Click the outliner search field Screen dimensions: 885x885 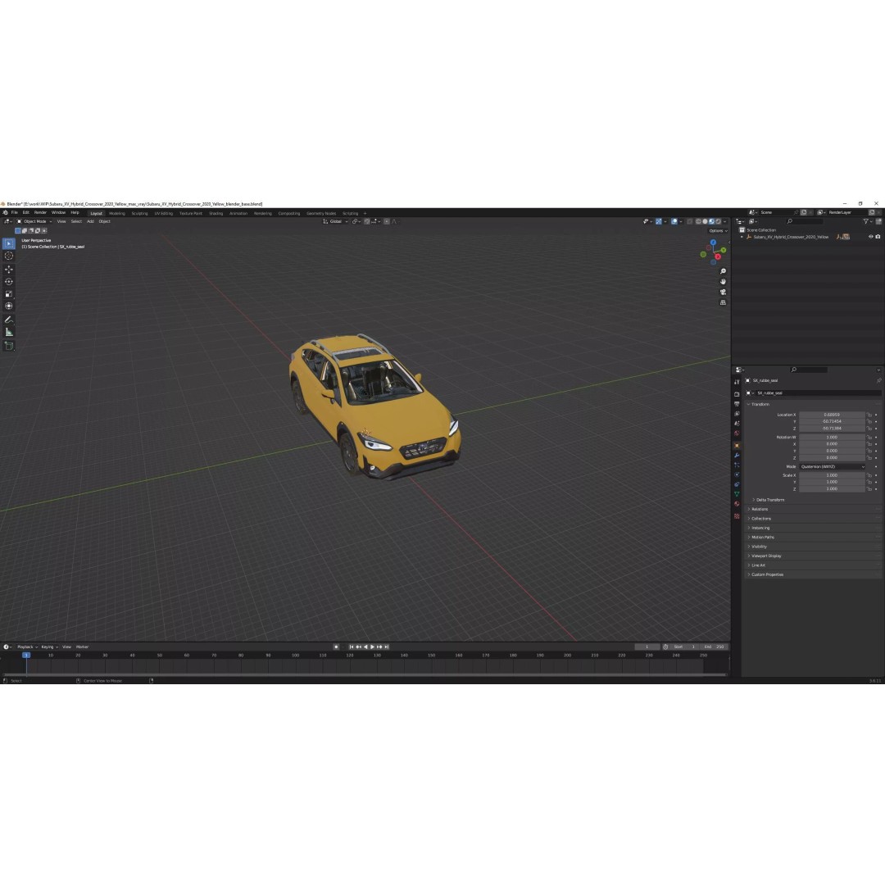(805, 221)
